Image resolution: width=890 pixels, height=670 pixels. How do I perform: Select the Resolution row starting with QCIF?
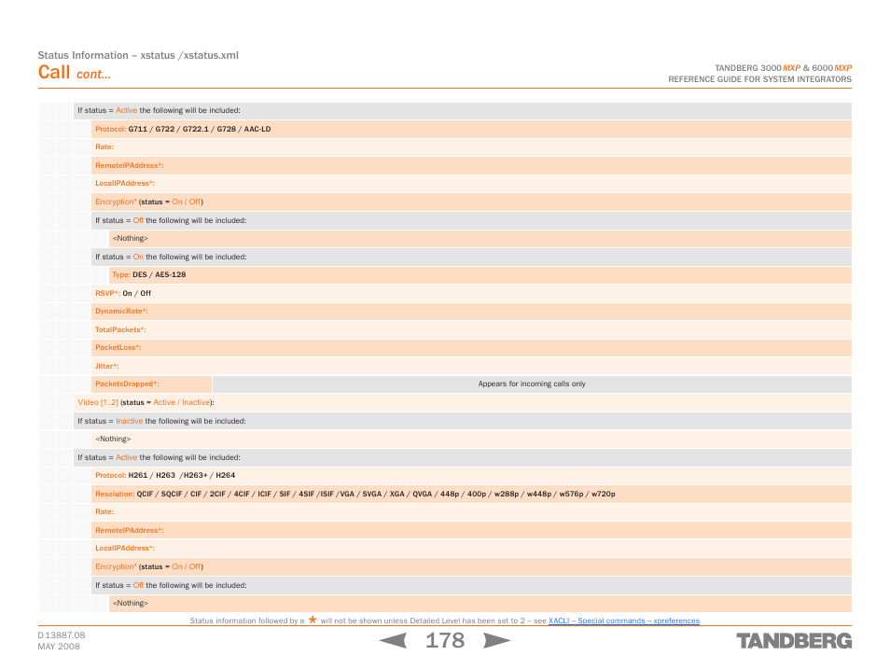[471, 494]
